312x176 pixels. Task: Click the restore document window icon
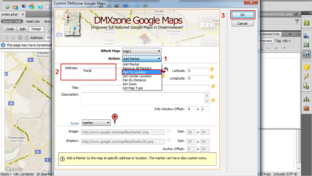296,14
